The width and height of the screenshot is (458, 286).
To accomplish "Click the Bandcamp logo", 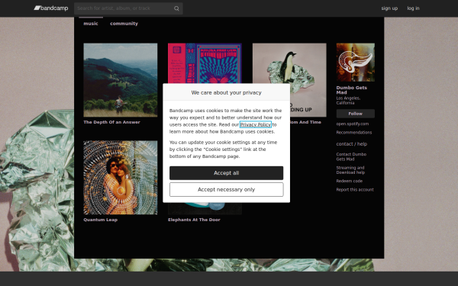I will 51,8.
